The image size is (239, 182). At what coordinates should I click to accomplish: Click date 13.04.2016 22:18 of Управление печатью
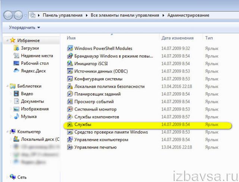[177, 147]
